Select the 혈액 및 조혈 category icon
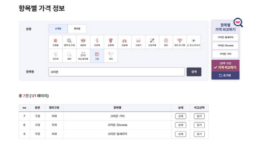254x143 pixels. tap(69, 42)
